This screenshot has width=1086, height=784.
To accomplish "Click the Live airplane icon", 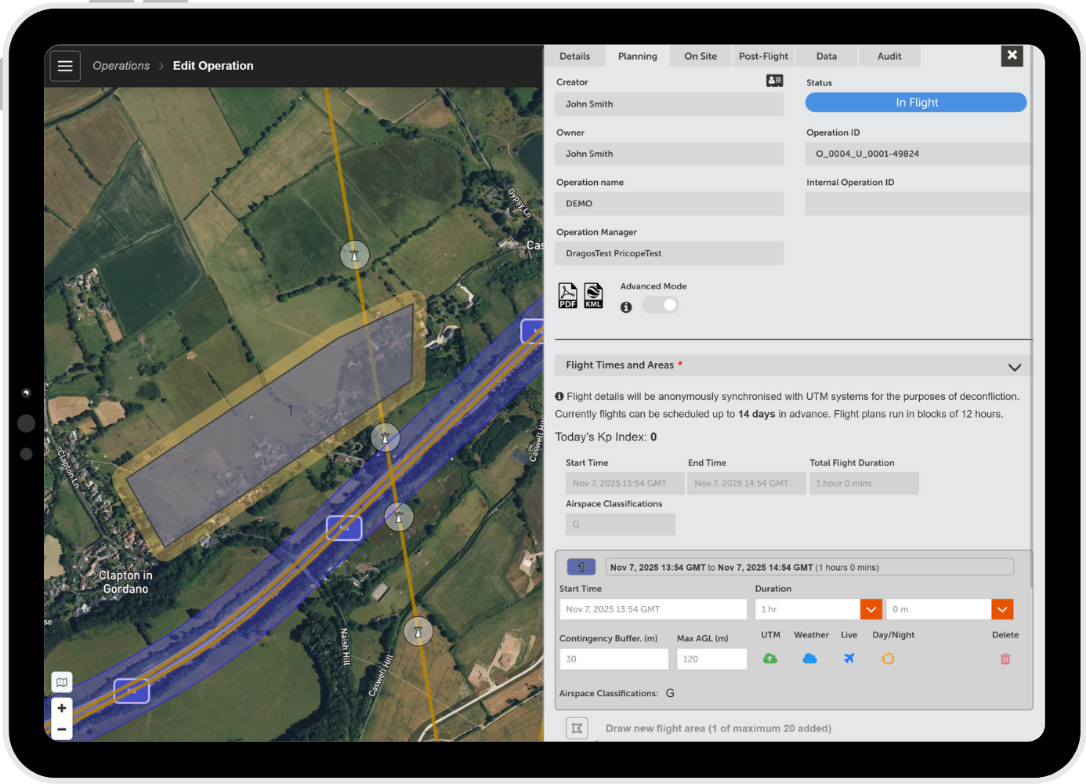I will (849, 659).
